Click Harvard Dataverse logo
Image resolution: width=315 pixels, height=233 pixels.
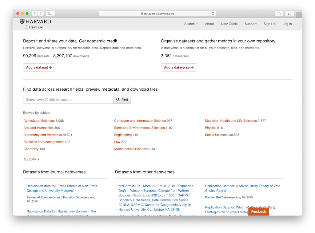pos(35,24)
